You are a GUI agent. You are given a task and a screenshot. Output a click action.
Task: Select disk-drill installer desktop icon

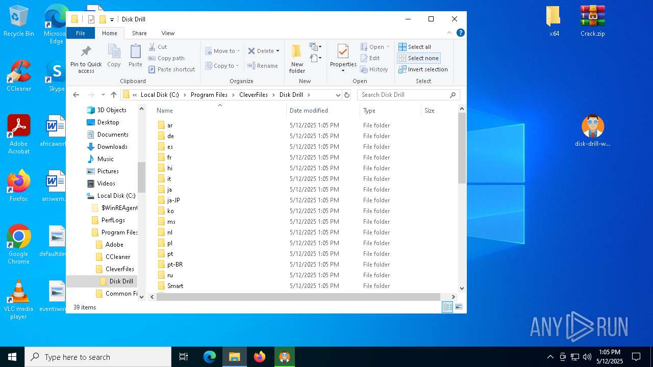[x=592, y=131]
